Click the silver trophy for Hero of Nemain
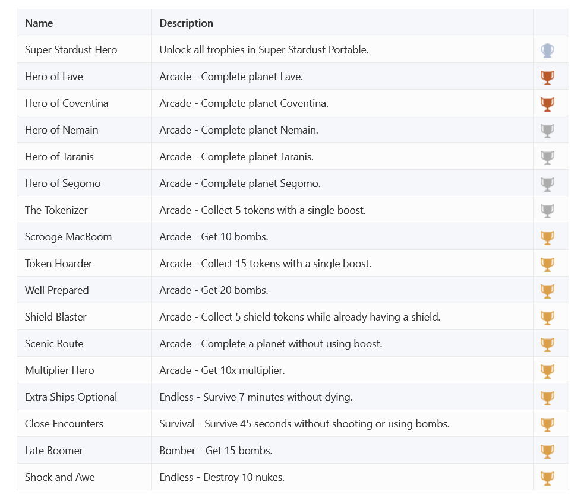 pyautogui.click(x=547, y=131)
